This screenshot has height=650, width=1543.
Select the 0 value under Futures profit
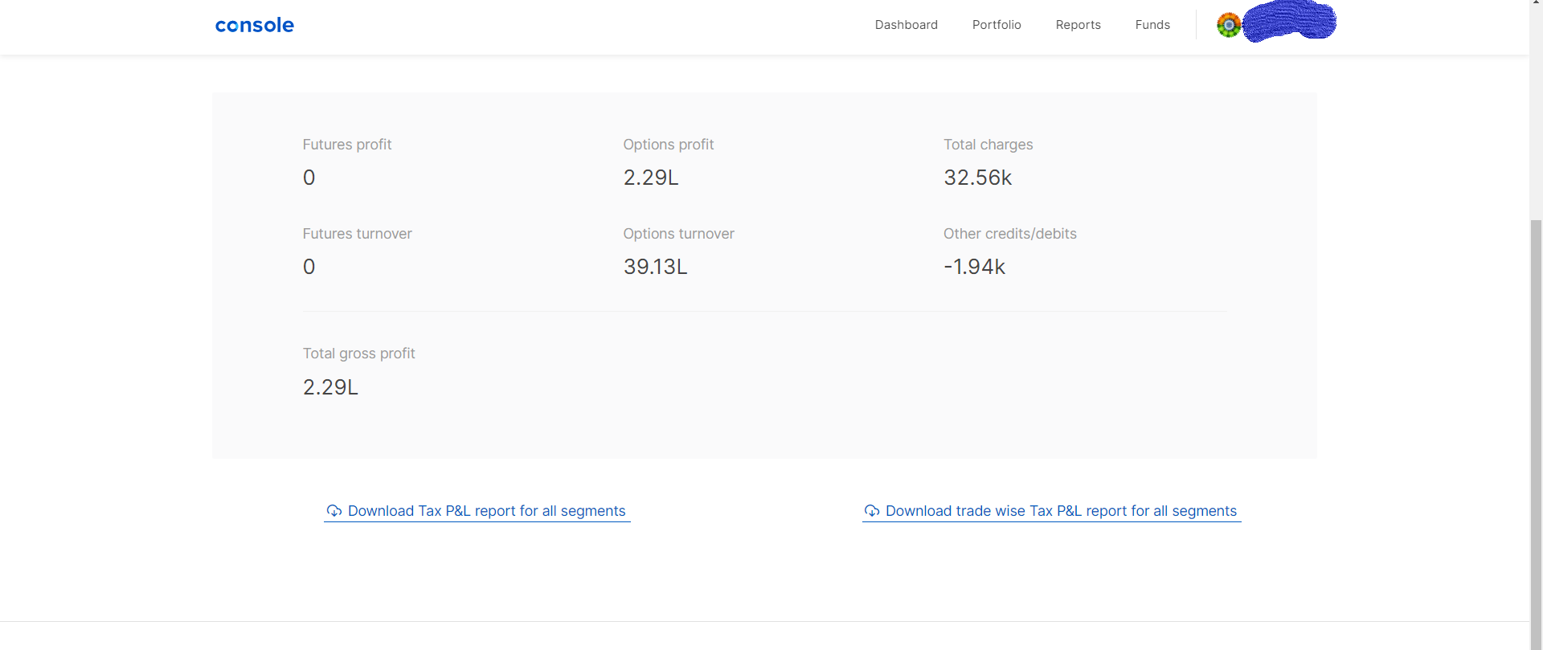tap(309, 178)
